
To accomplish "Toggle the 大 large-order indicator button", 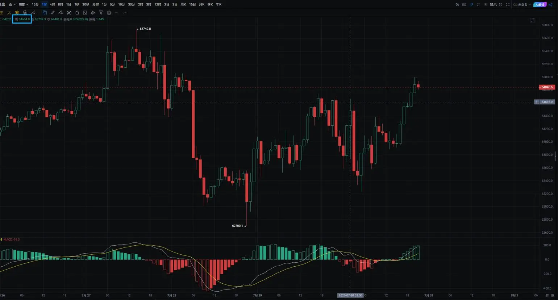I will coord(9,13).
